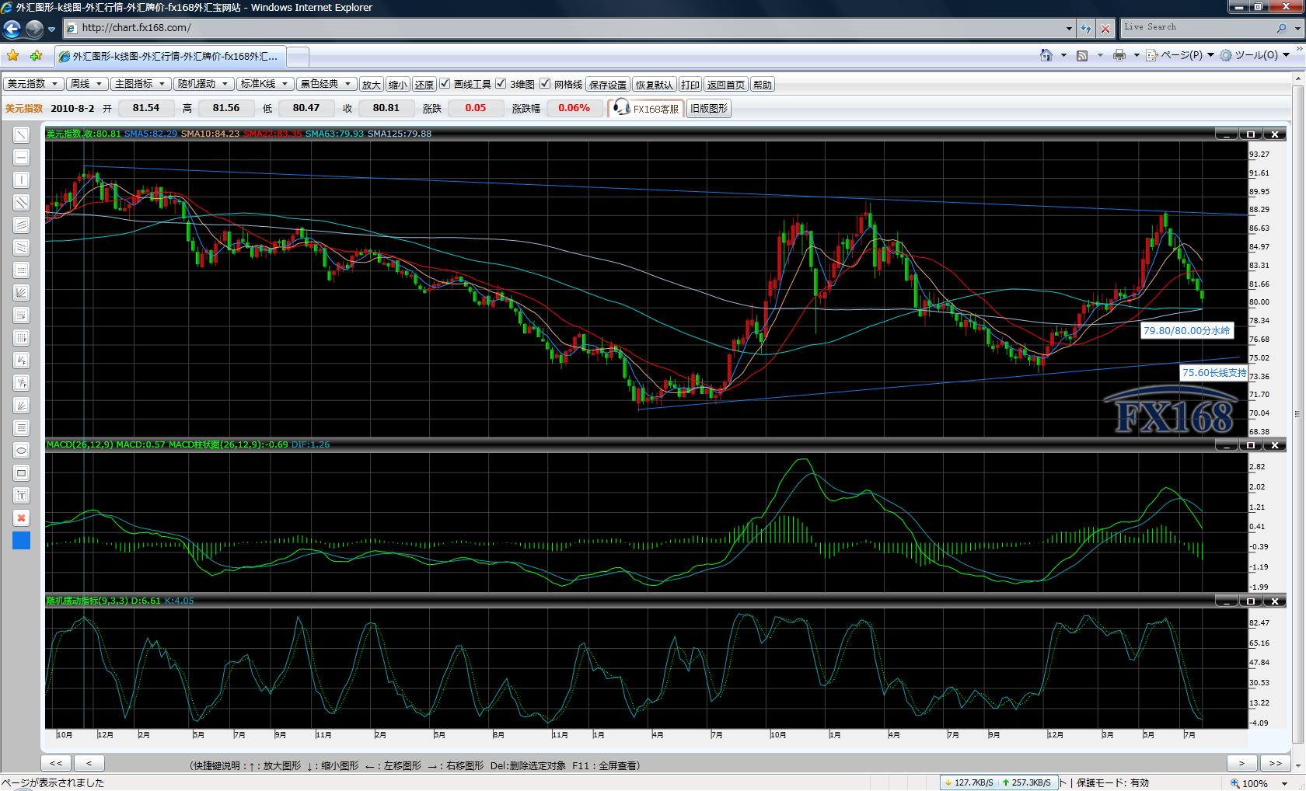
Task: Select the parallel channel lines tool
Action: (22, 203)
